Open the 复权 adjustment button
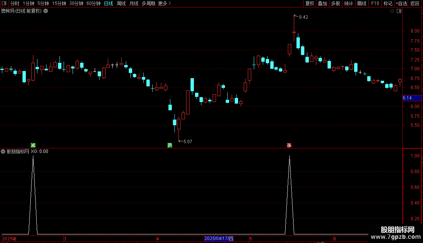 pos(310,3)
